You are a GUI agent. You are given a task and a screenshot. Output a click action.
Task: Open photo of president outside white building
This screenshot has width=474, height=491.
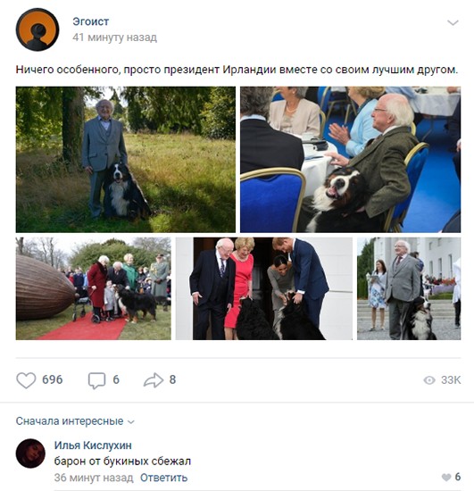point(409,288)
